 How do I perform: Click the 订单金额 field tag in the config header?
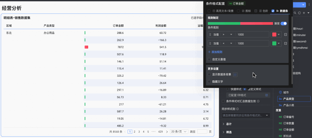236,4
